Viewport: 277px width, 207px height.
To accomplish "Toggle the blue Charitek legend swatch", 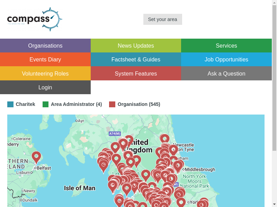I will coord(10,104).
